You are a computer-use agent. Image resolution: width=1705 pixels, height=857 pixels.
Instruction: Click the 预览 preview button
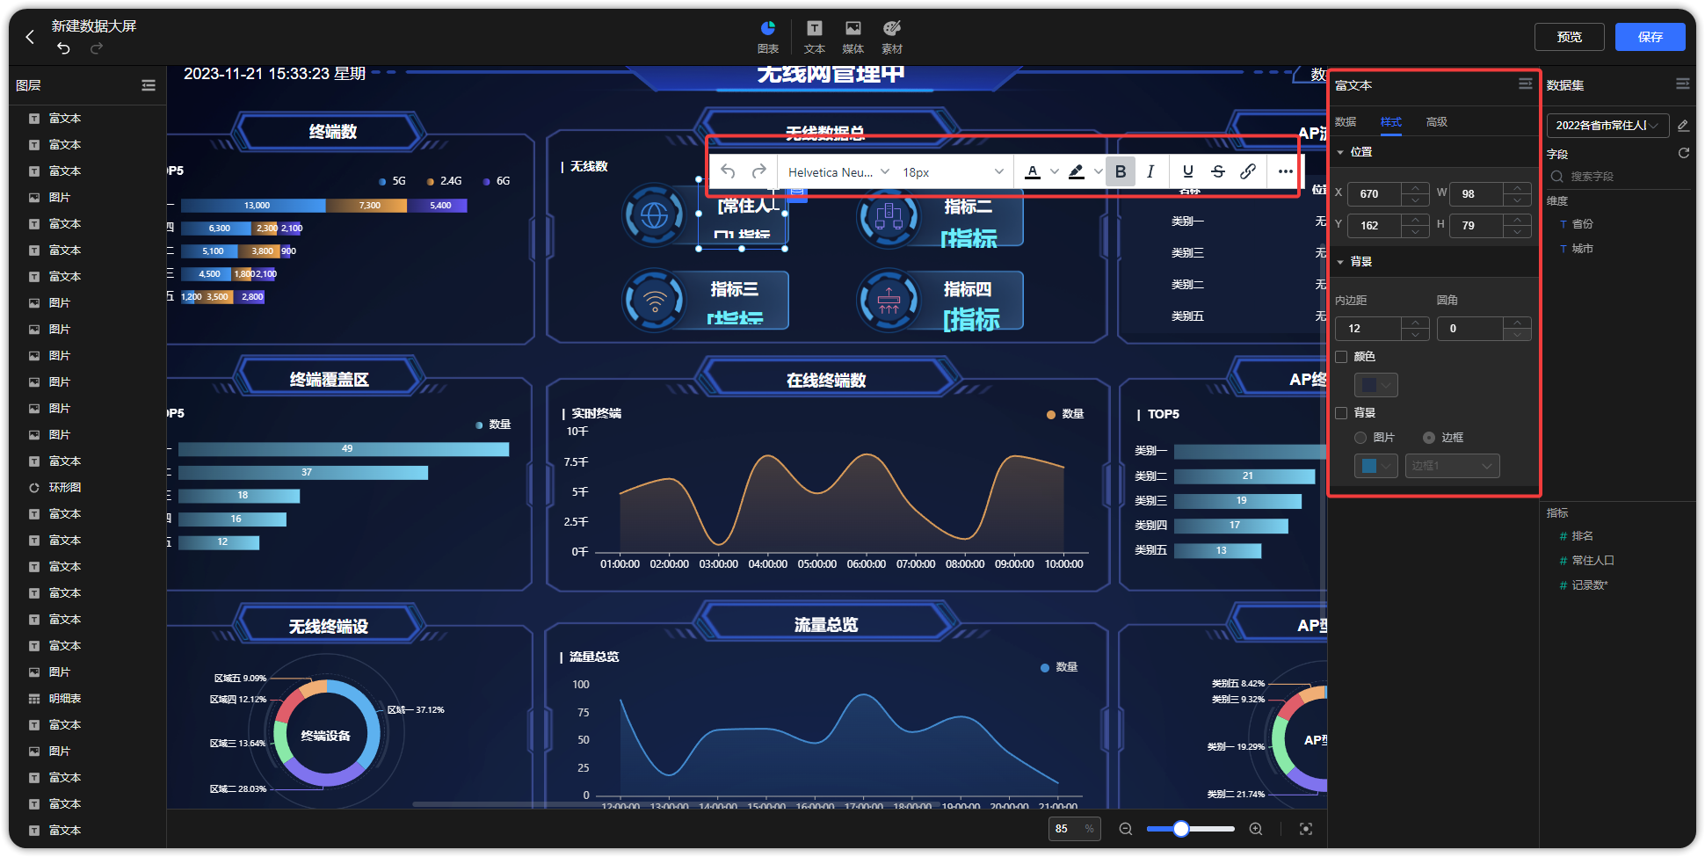pos(1570,37)
